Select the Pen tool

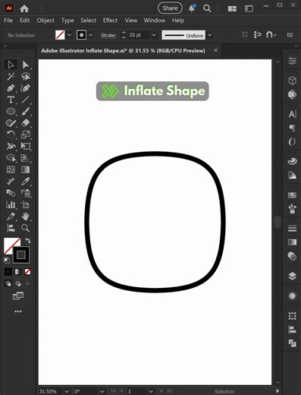[11, 88]
